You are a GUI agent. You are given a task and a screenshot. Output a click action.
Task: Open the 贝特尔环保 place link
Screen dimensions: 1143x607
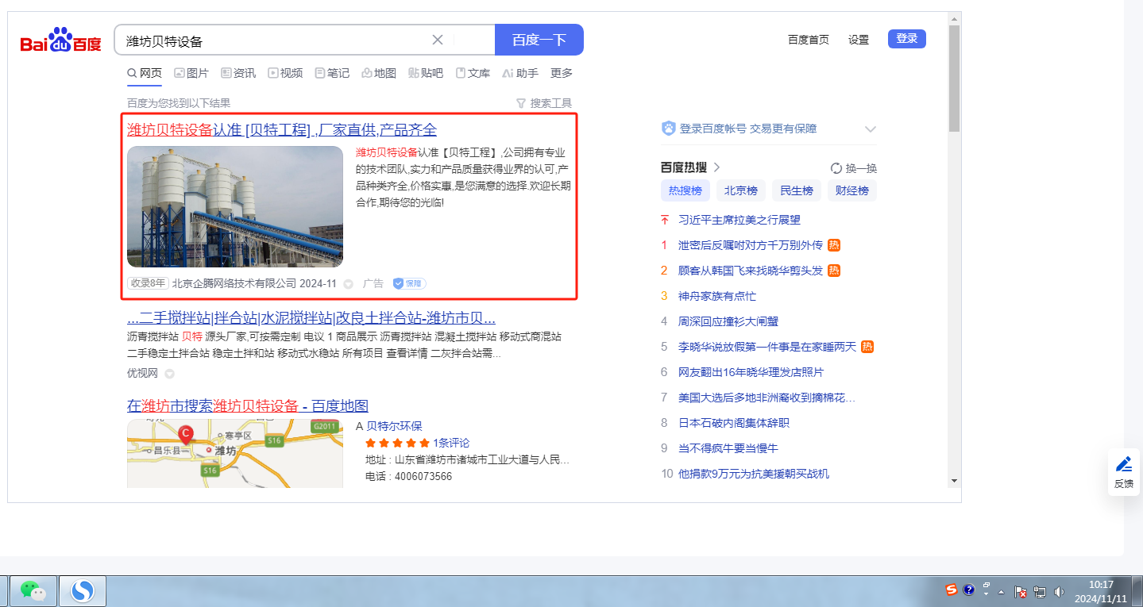[394, 426]
